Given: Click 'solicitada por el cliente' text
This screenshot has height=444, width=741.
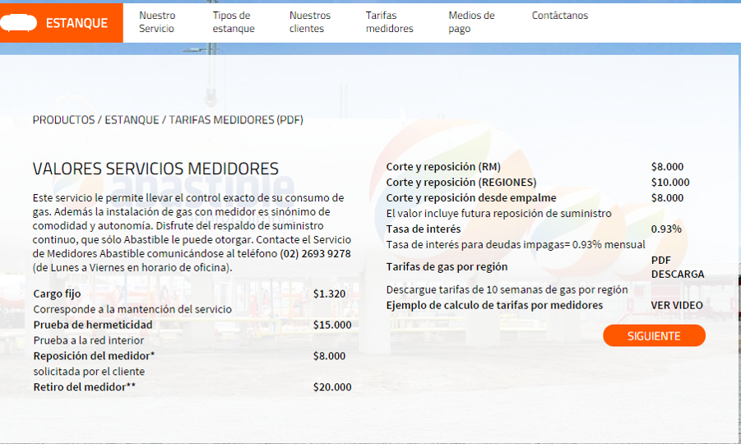Looking at the screenshot, I should coord(89,372).
